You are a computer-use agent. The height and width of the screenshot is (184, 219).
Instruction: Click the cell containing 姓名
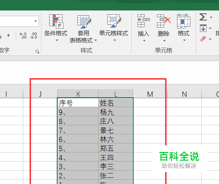point(115,103)
